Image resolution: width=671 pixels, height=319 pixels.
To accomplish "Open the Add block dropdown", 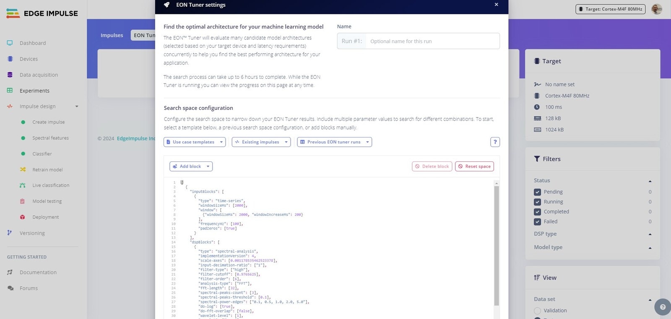I will (191, 166).
